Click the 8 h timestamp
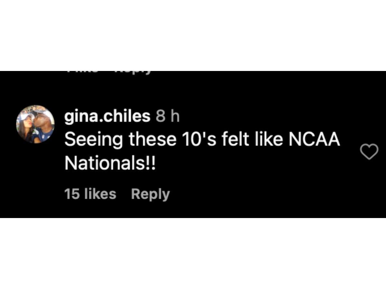The image size is (386, 289). coord(168,116)
